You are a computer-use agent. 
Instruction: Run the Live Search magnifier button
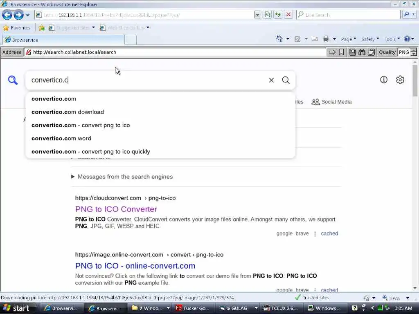coord(406,15)
